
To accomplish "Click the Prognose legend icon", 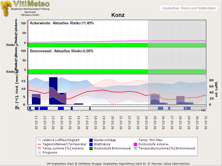I will coord(40,152).
